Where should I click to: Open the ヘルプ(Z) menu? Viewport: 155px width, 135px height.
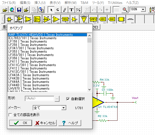tap(132, 3)
